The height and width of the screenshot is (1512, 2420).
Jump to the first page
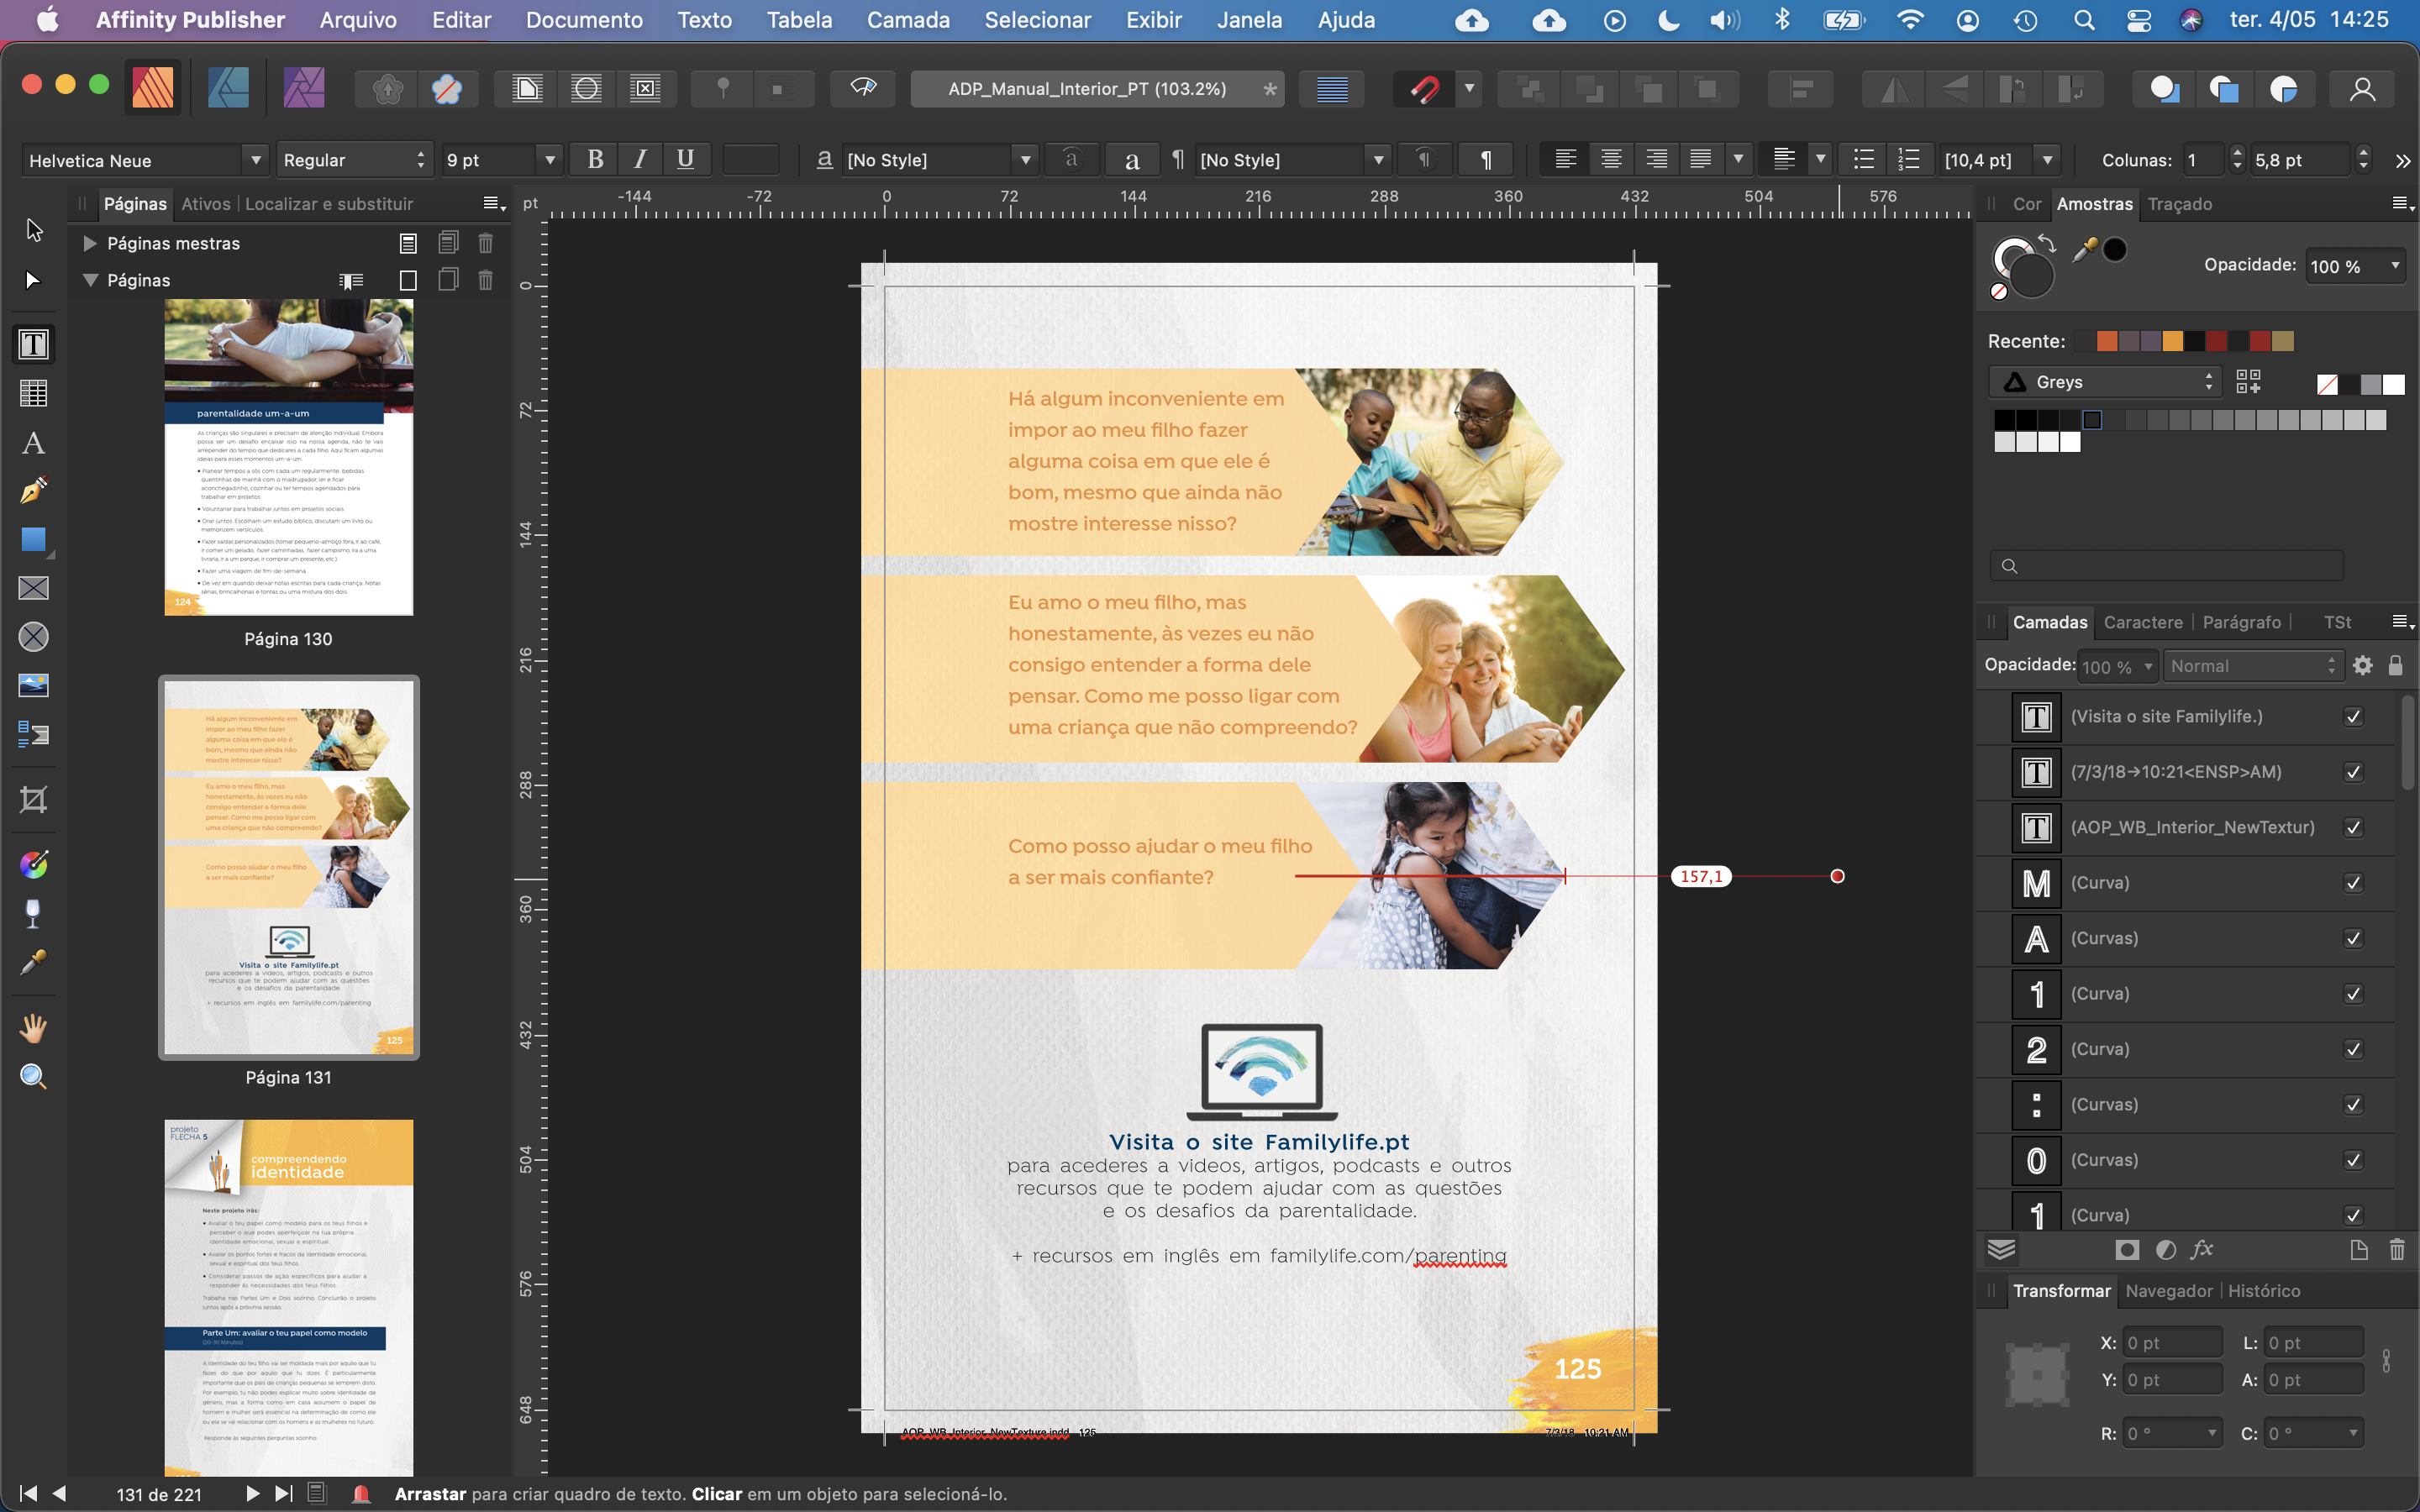click(x=28, y=1493)
